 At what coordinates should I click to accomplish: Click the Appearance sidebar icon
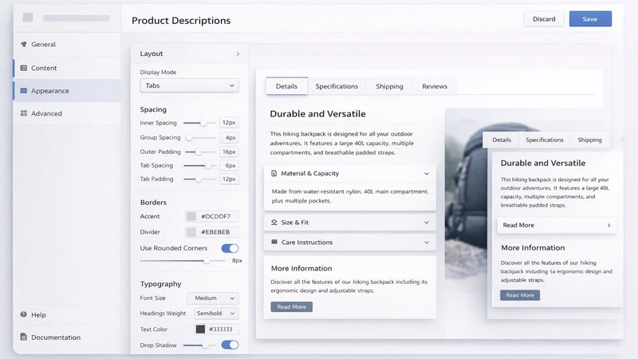(x=24, y=91)
